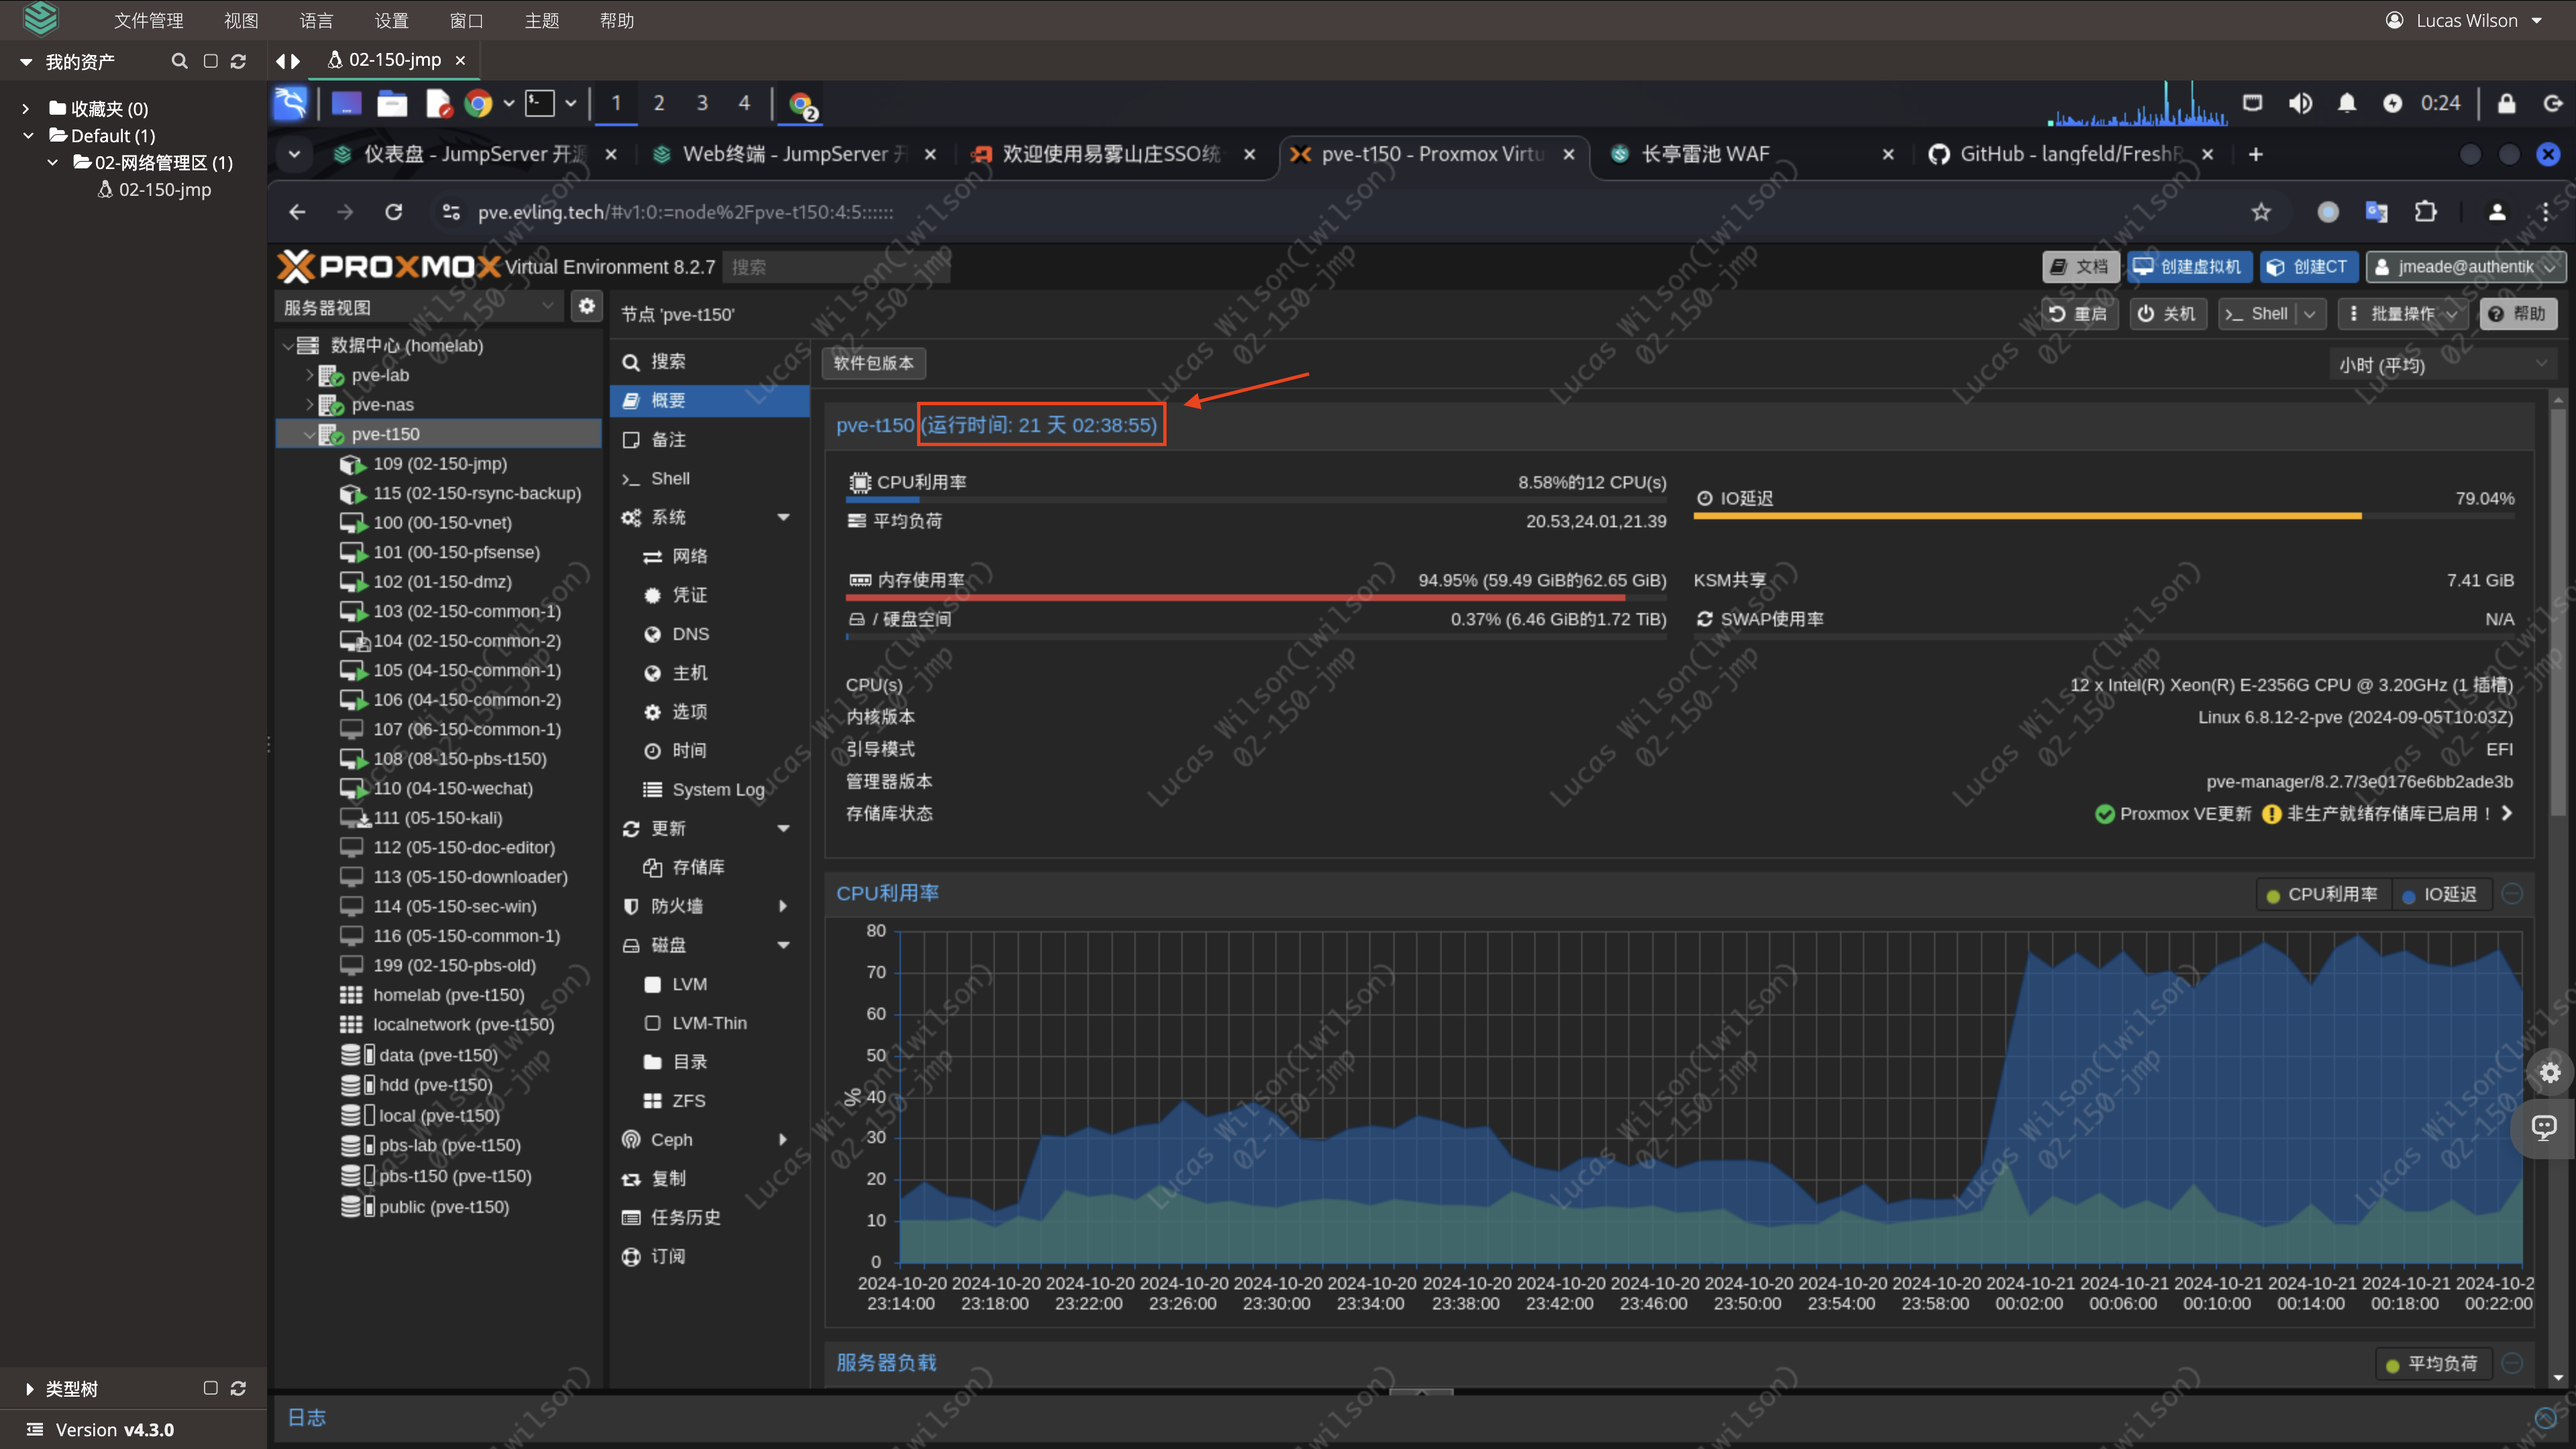Refresh the Type Tree panel
This screenshot has width=2576, height=1449.
point(238,1388)
